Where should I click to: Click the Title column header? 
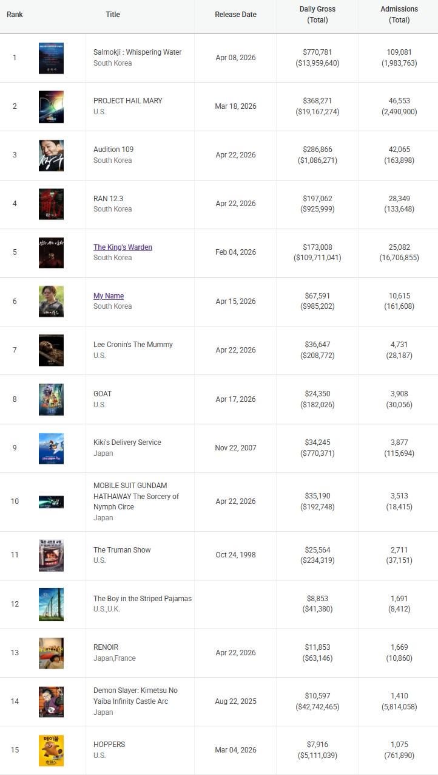pos(113,15)
